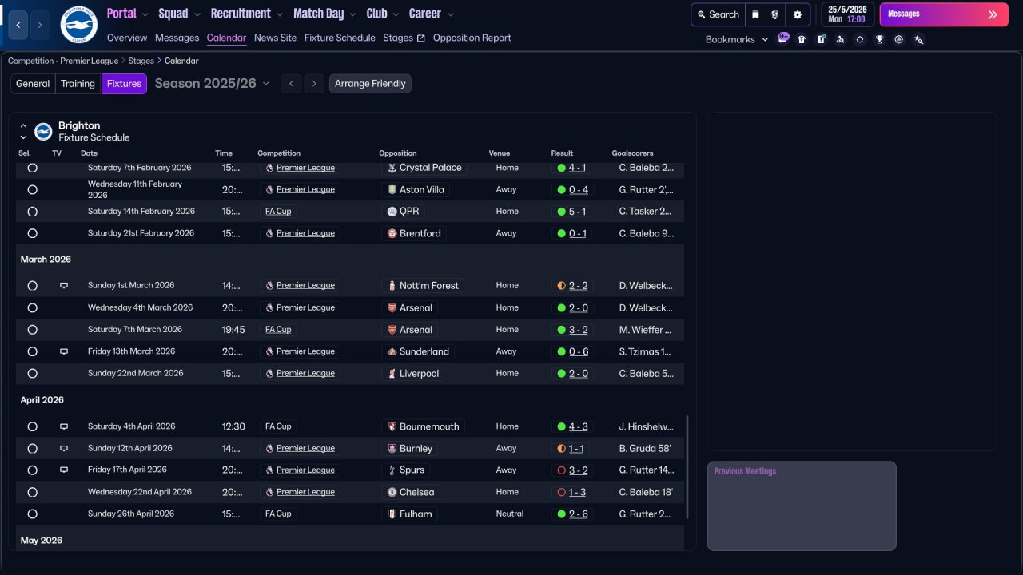Open the Portal dropdown menu

127,14
